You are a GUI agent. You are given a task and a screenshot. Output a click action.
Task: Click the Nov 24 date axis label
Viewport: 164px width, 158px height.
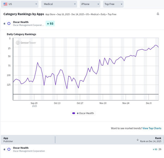[x=126, y=103]
